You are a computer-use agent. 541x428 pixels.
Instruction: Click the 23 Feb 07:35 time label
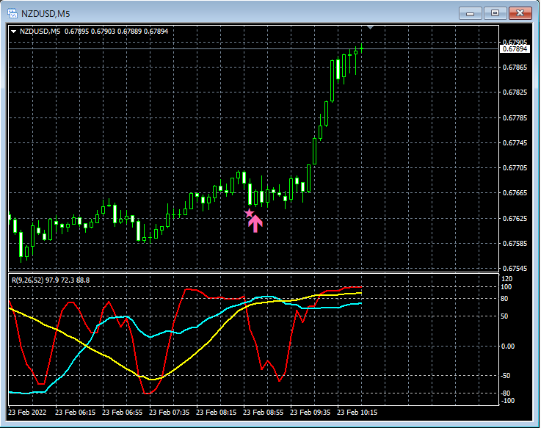(x=169, y=413)
